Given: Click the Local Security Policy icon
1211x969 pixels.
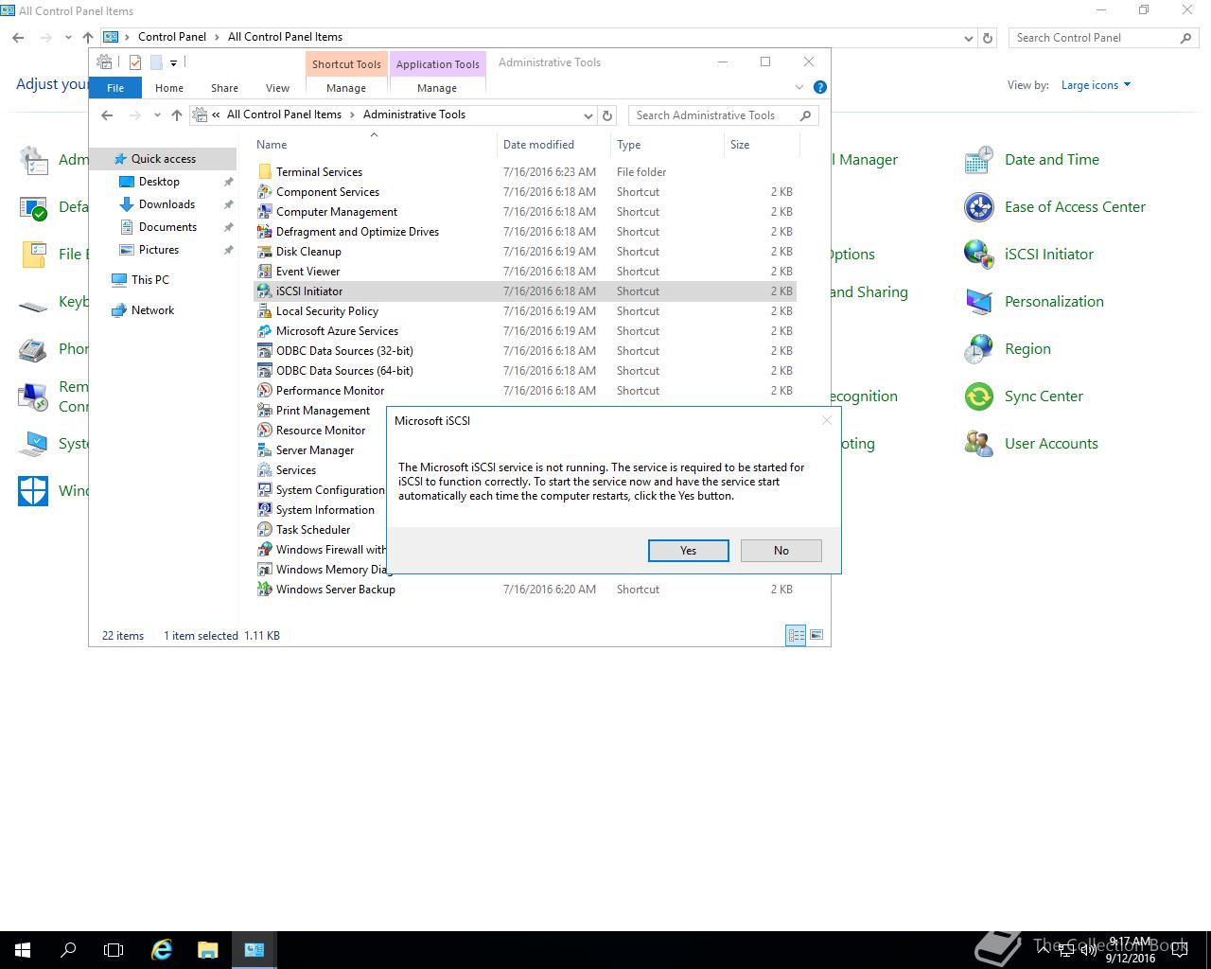Looking at the screenshot, I should point(265,311).
